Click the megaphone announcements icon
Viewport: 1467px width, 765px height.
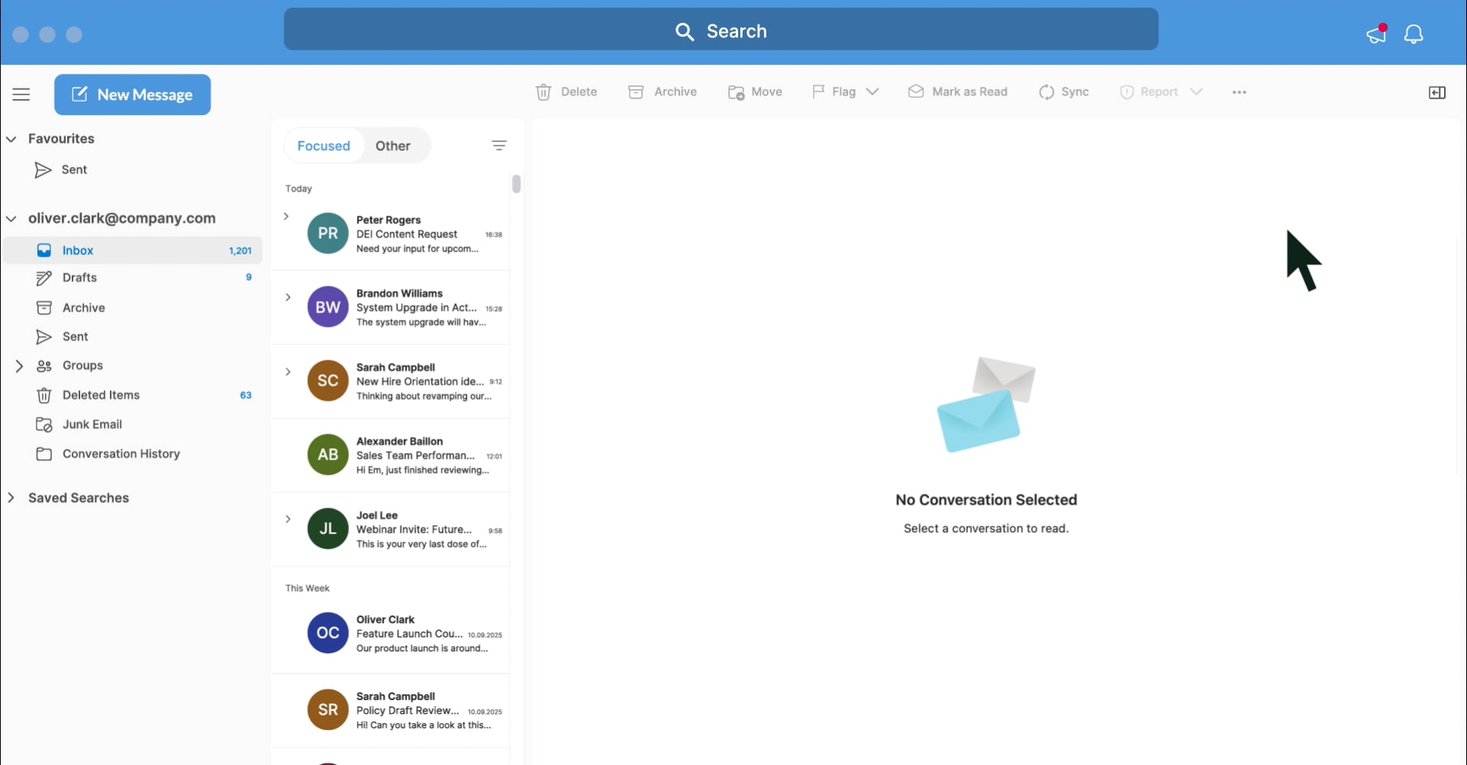(x=1376, y=34)
